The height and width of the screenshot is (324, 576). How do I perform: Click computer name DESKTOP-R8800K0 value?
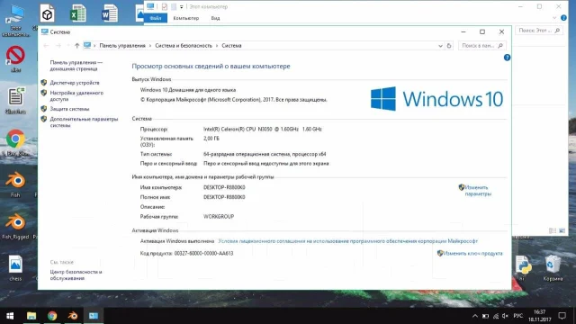224,187
